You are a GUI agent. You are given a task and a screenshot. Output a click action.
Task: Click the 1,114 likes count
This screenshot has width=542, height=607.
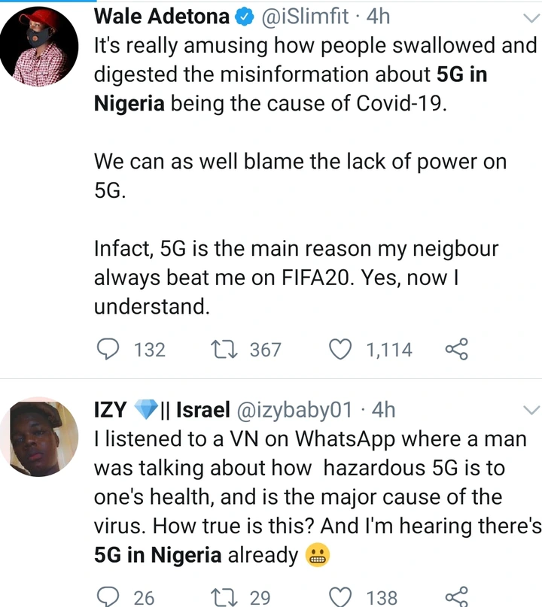click(x=390, y=349)
